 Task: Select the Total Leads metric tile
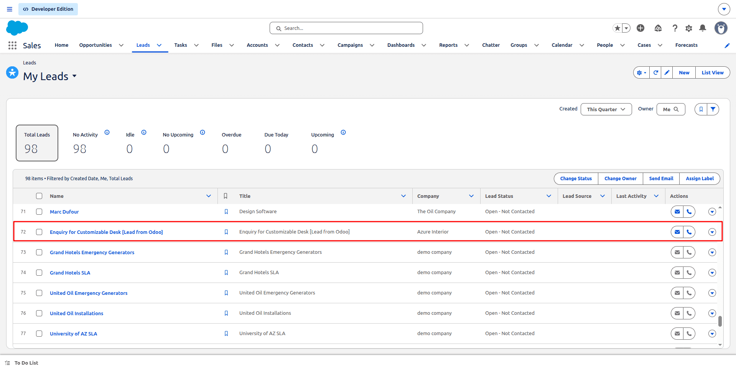pos(37,143)
